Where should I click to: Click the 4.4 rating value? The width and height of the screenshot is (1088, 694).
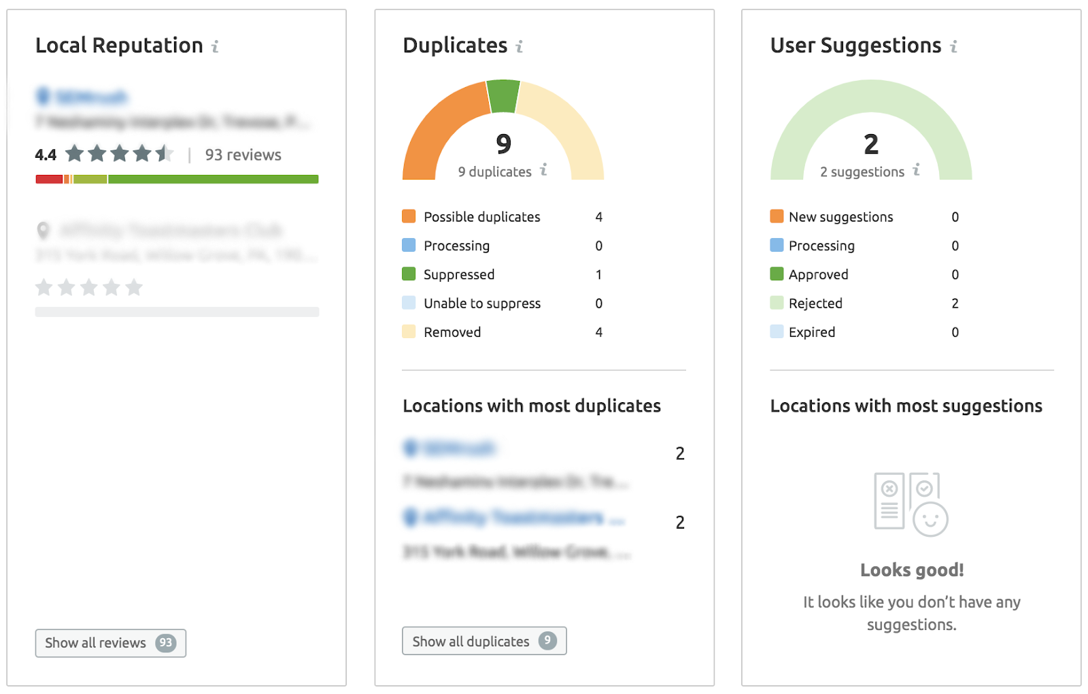coord(46,155)
